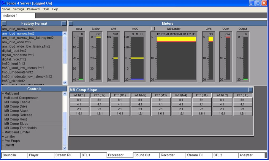The width and height of the screenshot is (269, 161).
Task: Click the S/M meter yellow level marker
Action: (x=115, y=58)
